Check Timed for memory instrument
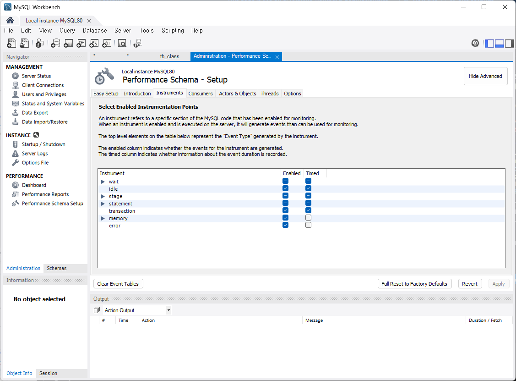Screen dimensions: 516x381 tap(308, 217)
